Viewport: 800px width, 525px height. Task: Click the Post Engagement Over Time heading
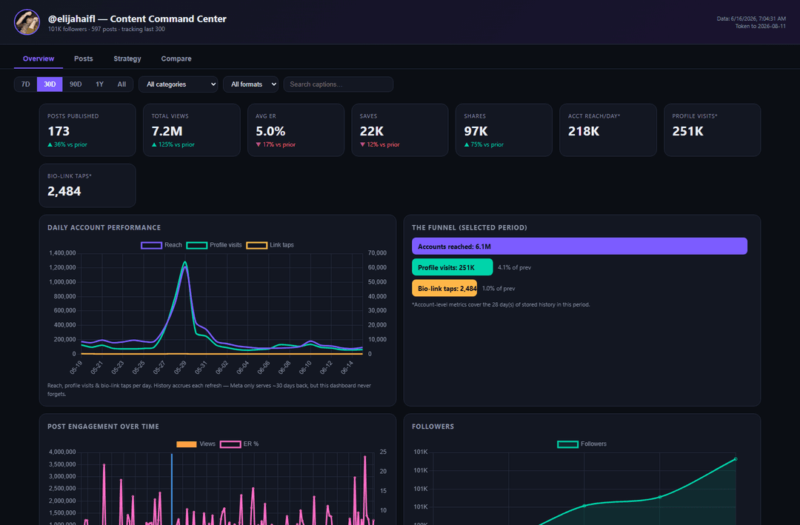coord(103,427)
